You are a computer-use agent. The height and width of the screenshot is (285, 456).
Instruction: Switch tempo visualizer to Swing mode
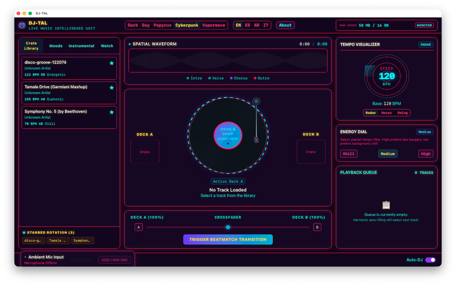tap(403, 113)
